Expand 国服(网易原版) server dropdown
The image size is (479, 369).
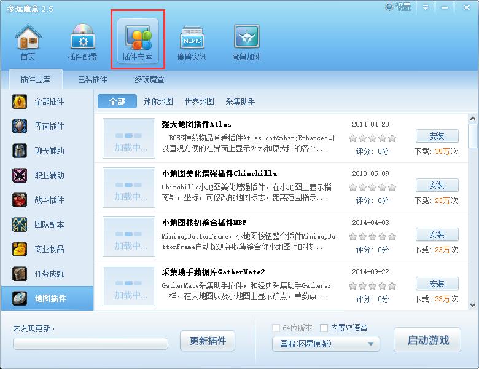[x=326, y=344]
